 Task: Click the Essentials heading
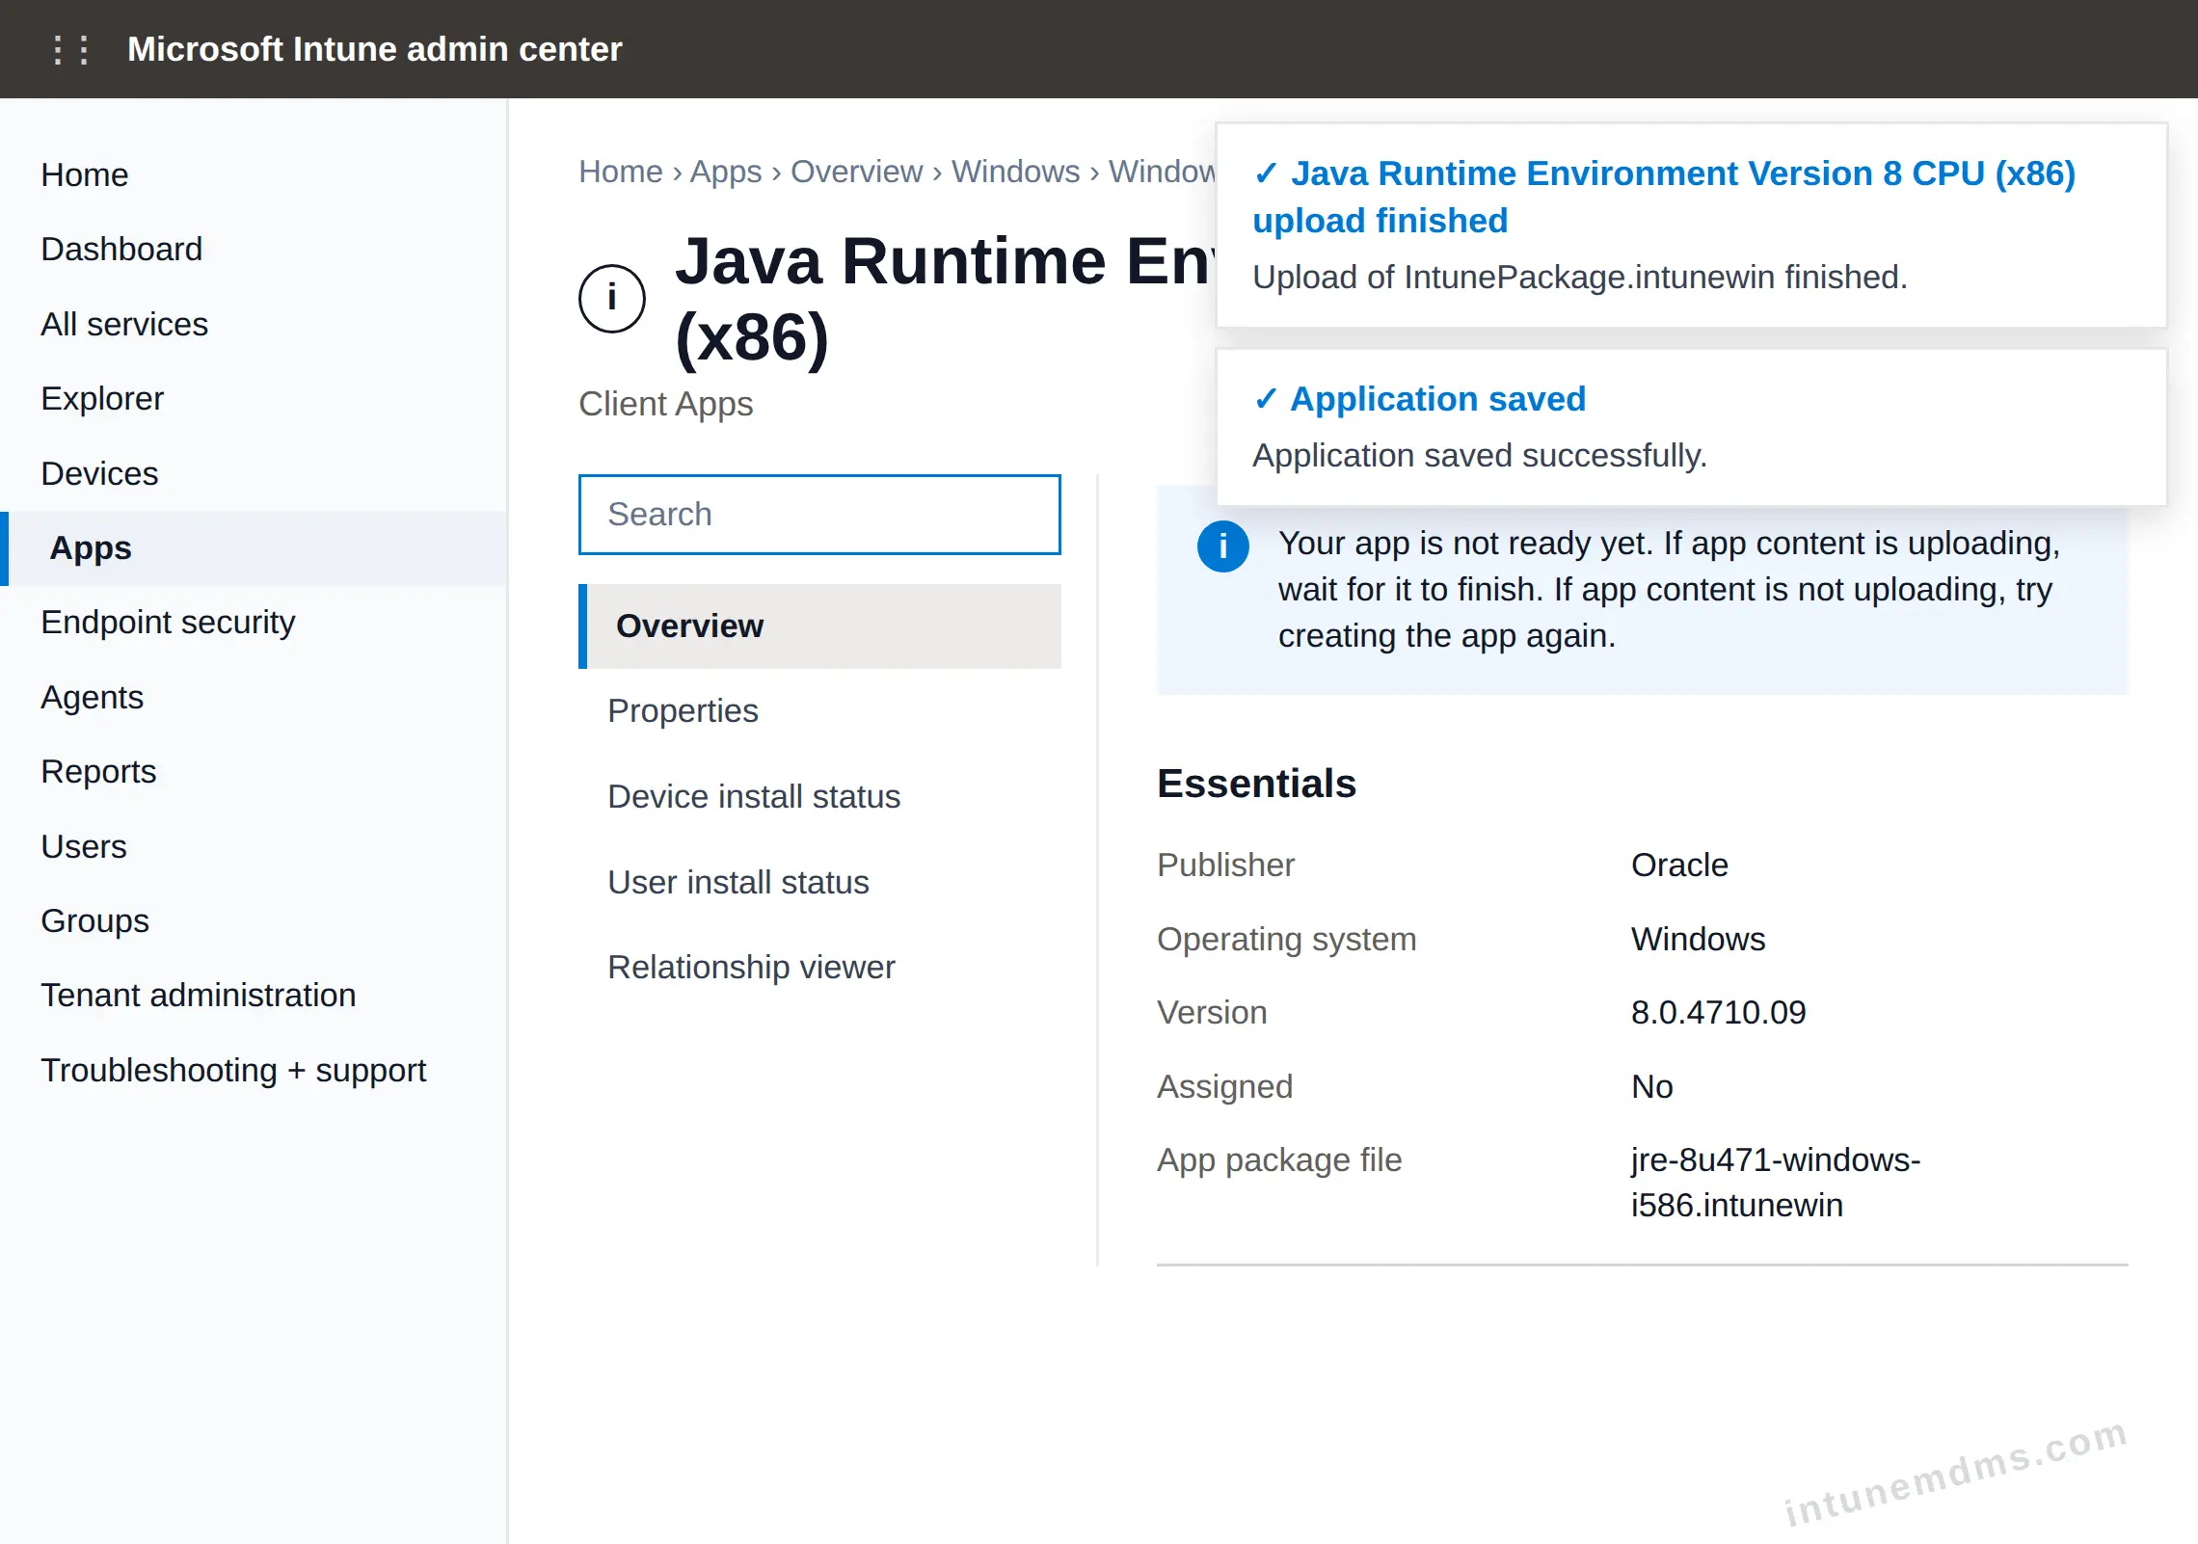pyautogui.click(x=1256, y=783)
